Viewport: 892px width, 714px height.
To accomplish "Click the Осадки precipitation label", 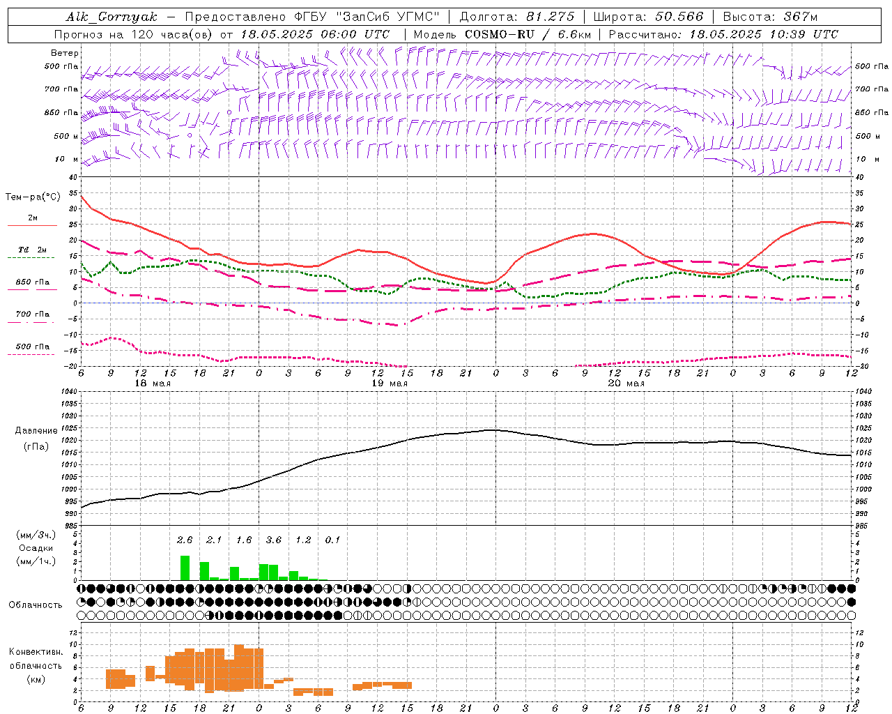I will tap(36, 548).
